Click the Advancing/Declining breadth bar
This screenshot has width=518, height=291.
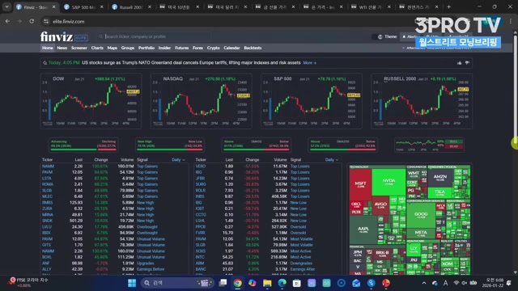pos(83,145)
